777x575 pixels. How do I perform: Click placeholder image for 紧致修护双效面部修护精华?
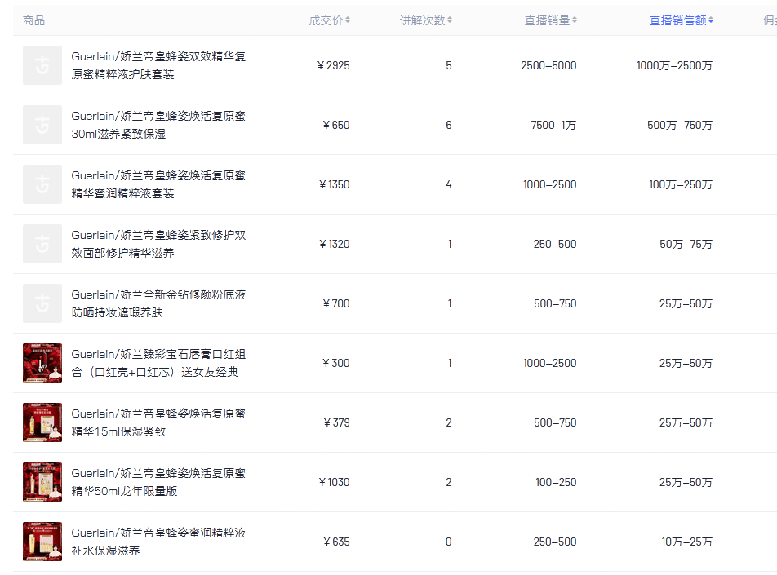[42, 244]
